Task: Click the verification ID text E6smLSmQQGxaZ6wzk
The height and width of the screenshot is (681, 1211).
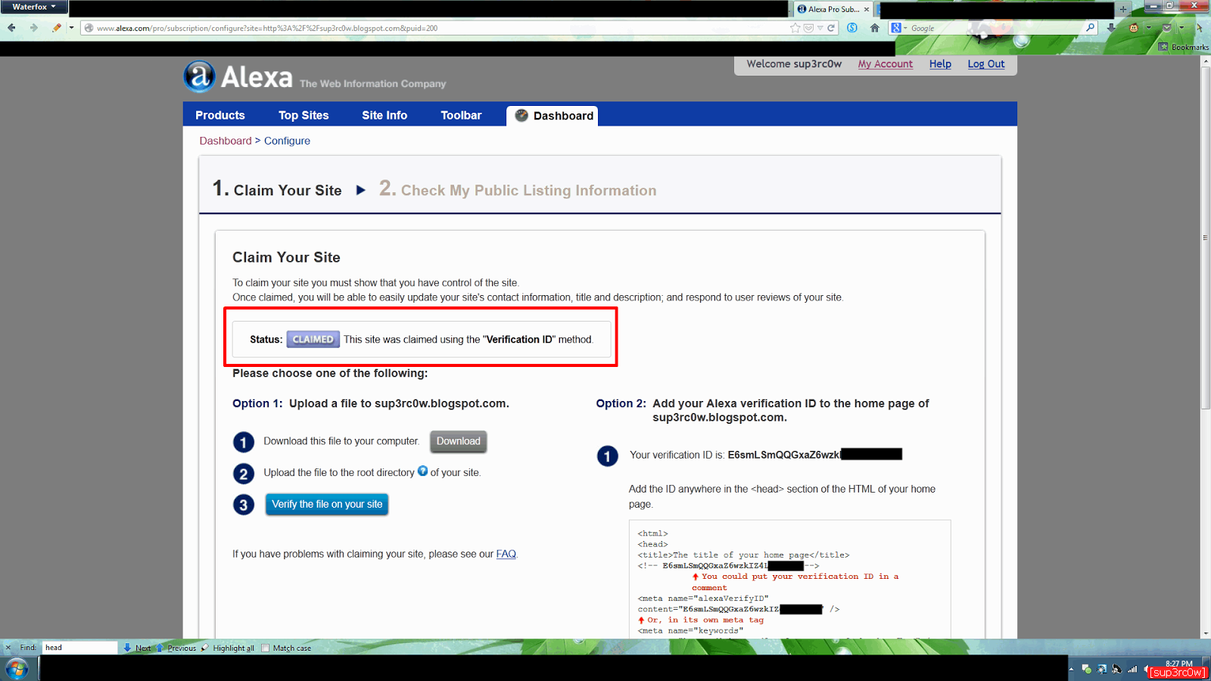Action: click(x=783, y=455)
